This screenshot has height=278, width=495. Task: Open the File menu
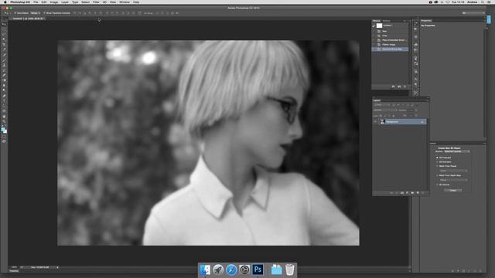[36, 2]
